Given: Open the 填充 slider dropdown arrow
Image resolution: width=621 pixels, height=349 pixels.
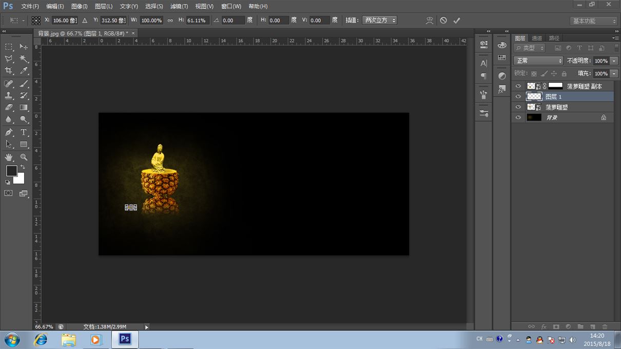Looking at the screenshot, I should pos(614,74).
